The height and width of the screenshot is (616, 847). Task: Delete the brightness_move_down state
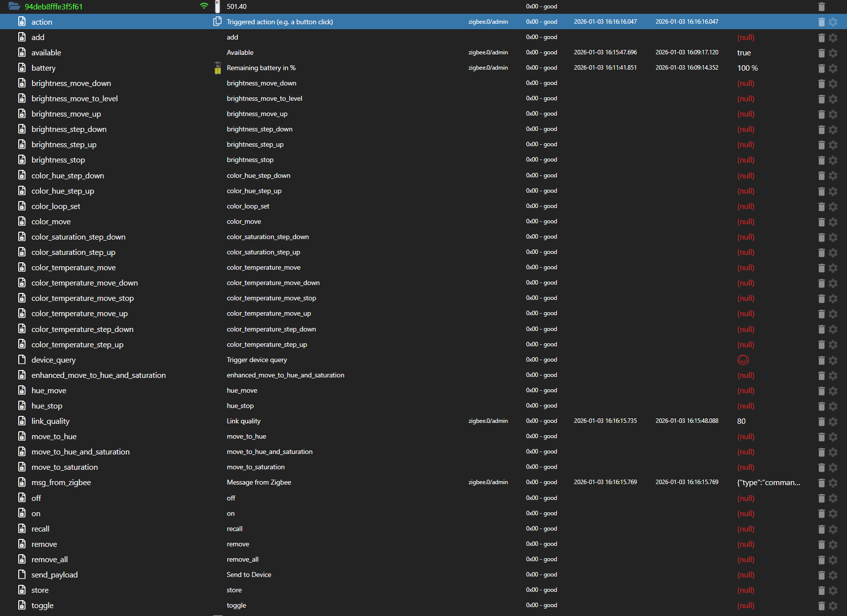tap(821, 83)
